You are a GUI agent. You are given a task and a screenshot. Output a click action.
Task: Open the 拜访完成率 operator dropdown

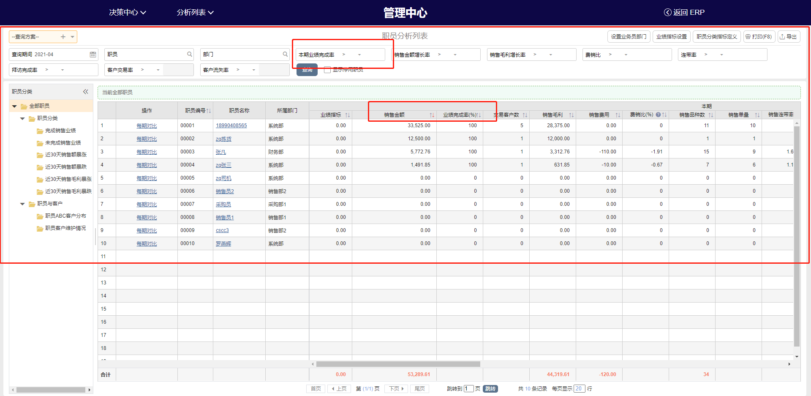[x=63, y=70]
